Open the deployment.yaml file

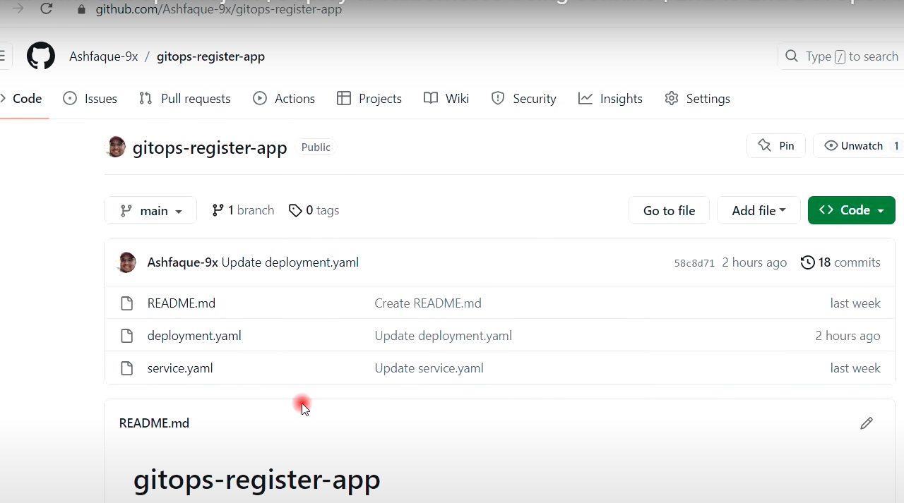tap(194, 336)
